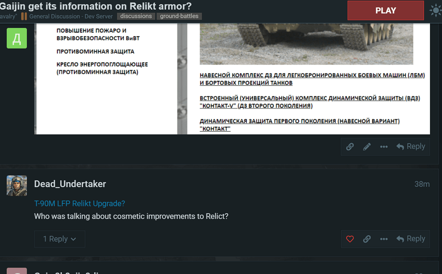Edit the first post with pencil icon
The height and width of the screenshot is (274, 442).
click(x=367, y=147)
